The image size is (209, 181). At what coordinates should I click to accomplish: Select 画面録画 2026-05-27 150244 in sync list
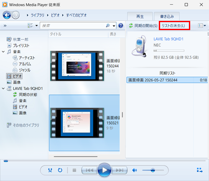click(167, 80)
